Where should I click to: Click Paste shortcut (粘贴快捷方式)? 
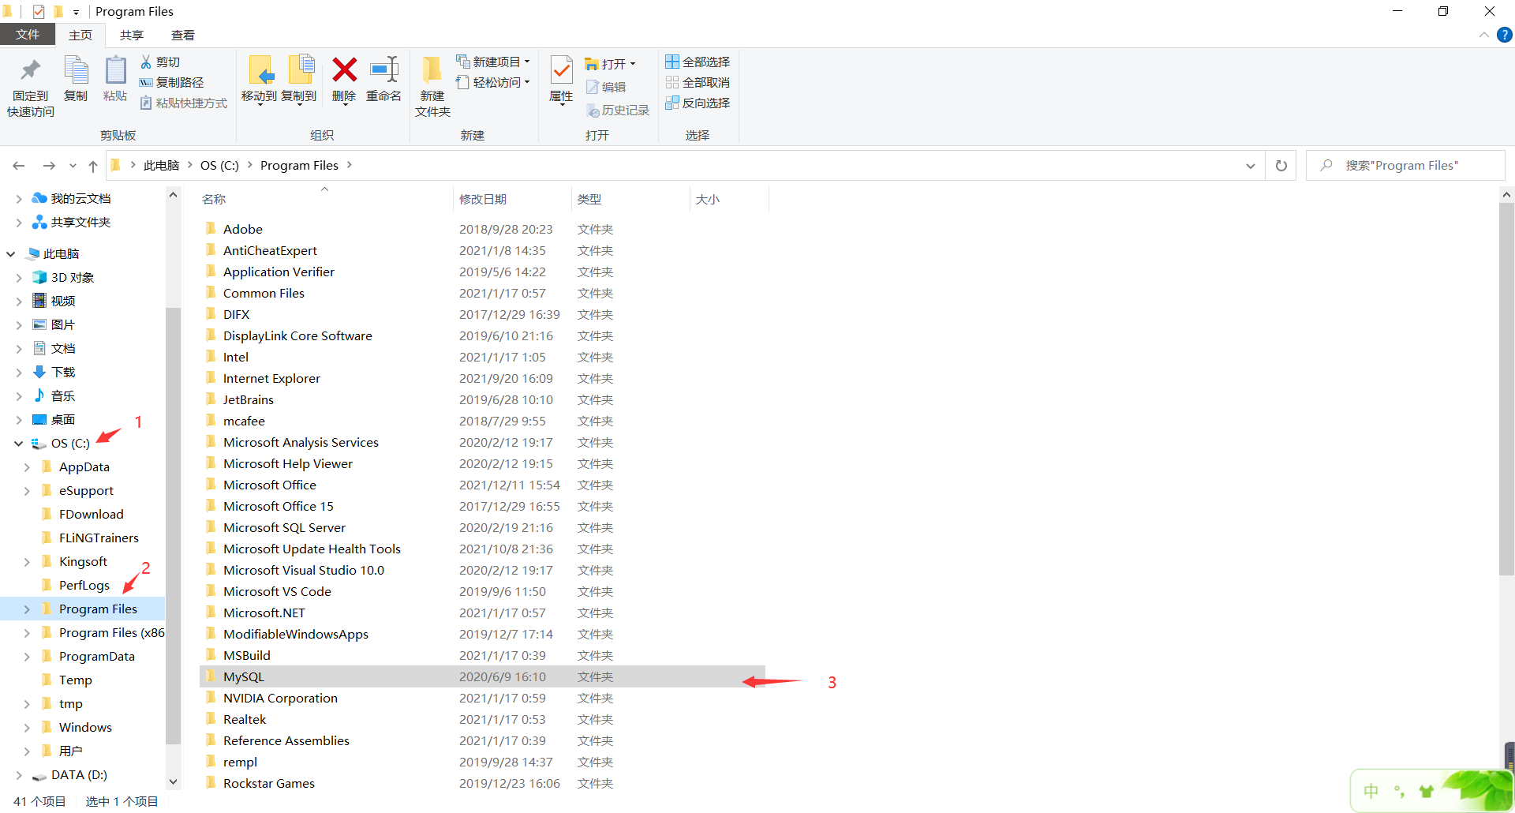tap(184, 103)
